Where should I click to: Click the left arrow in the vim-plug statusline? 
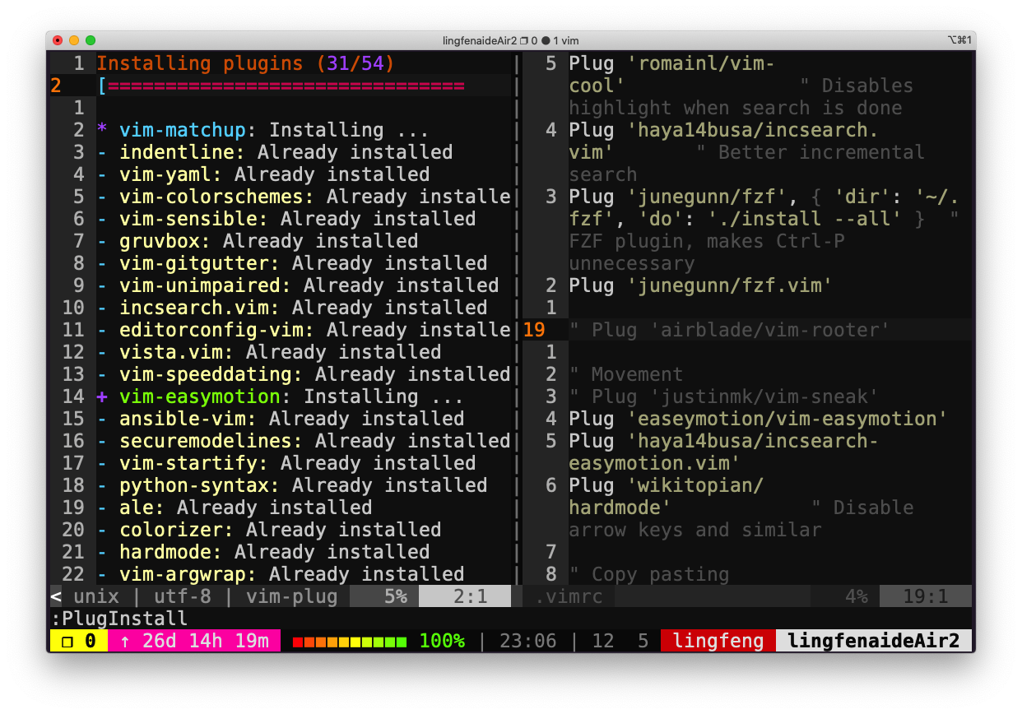56,596
